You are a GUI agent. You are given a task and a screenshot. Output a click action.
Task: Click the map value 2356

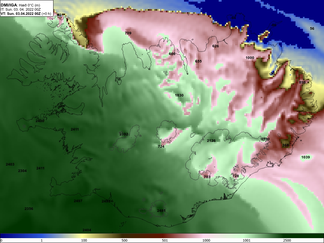tap(29, 209)
